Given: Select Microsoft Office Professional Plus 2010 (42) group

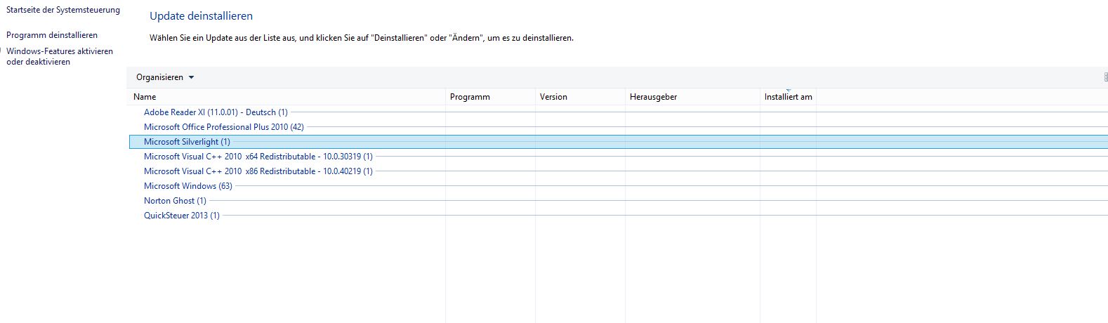Looking at the screenshot, I should point(223,127).
